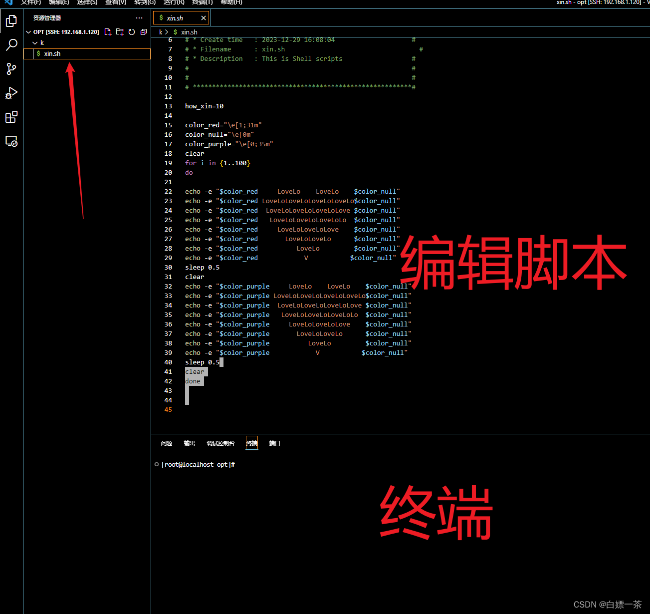
Task: Click the 'sleep 0.5' on line 30
Action: 202,268
